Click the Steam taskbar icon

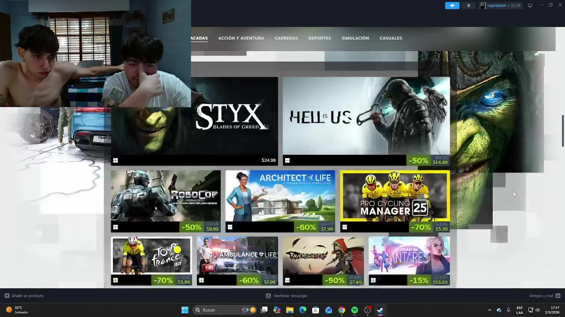(380, 310)
